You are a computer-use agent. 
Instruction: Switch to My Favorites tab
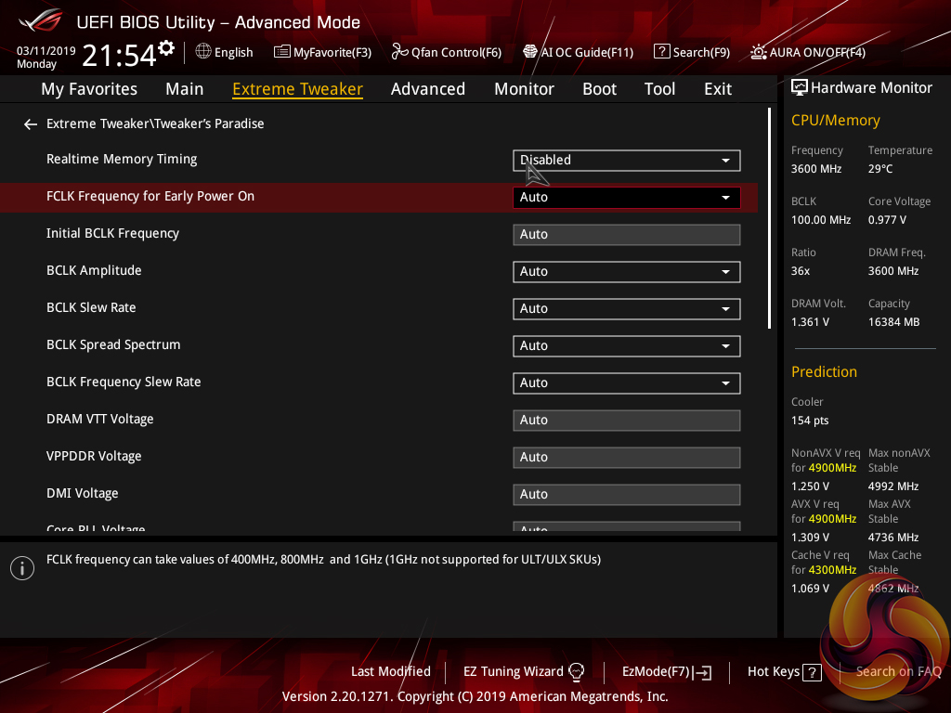click(x=89, y=89)
